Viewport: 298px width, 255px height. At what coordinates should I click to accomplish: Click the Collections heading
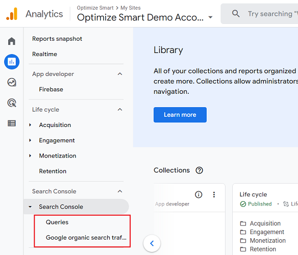click(171, 170)
